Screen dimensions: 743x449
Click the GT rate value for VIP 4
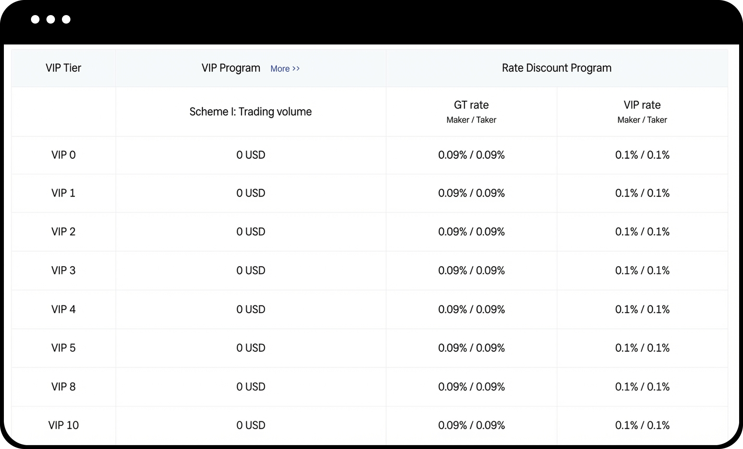(x=471, y=309)
